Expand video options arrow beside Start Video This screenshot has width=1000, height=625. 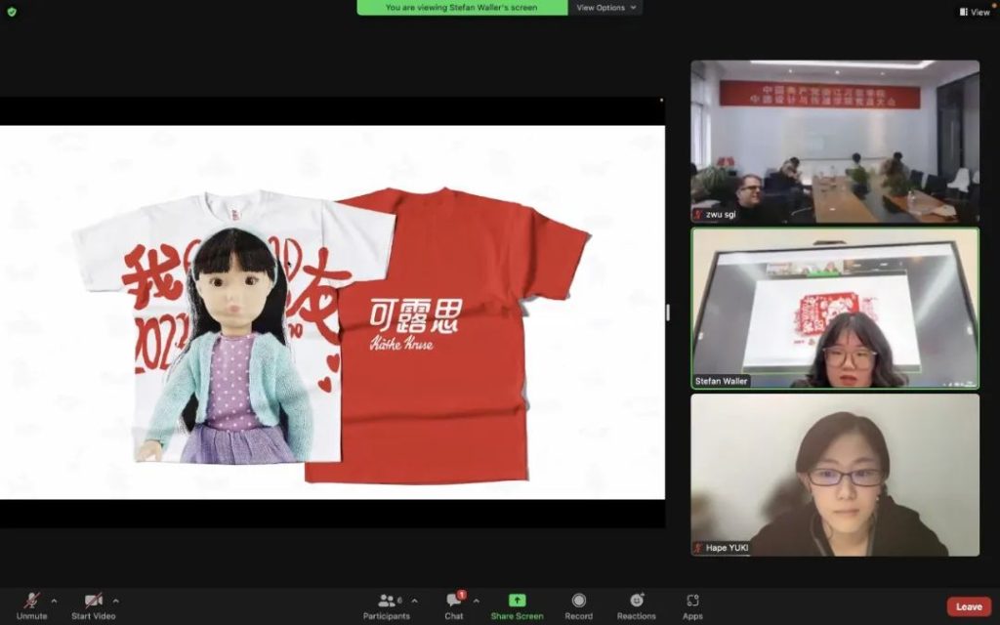pyautogui.click(x=116, y=601)
